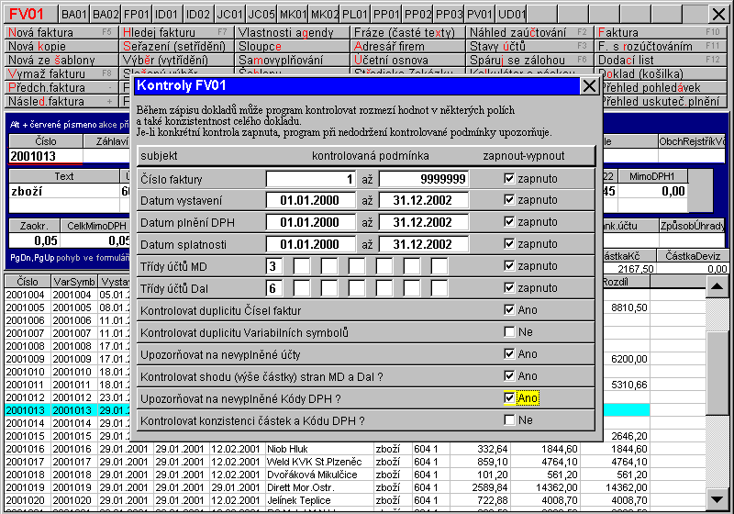Click scroll up arrow of invoice list
Image resolution: width=734 pixels, height=514 pixels.
[x=717, y=286]
